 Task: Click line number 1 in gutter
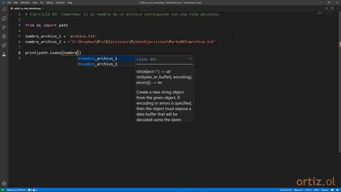[x=19, y=14]
